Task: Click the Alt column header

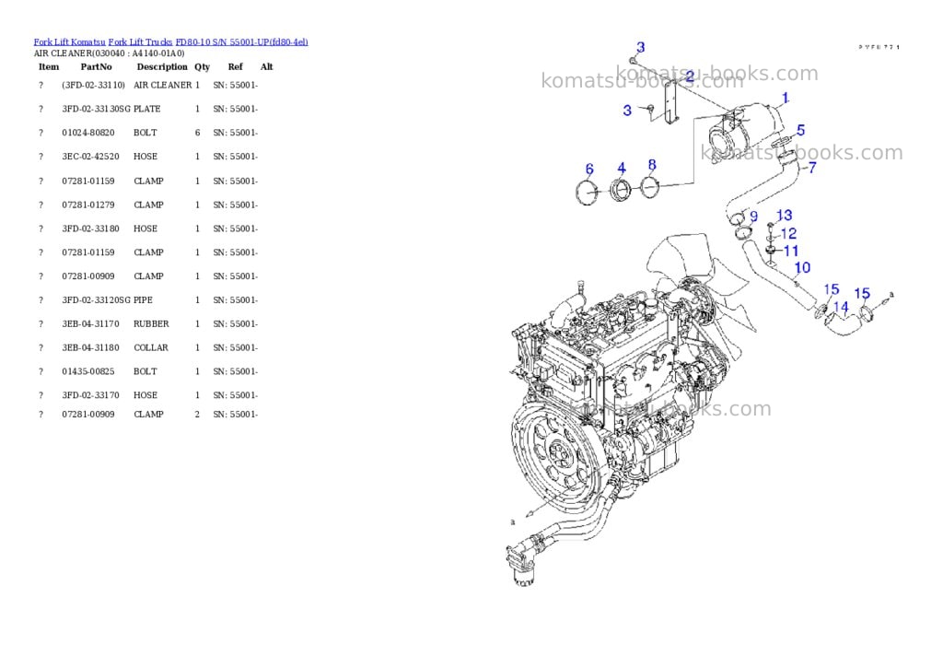Action: [x=266, y=66]
